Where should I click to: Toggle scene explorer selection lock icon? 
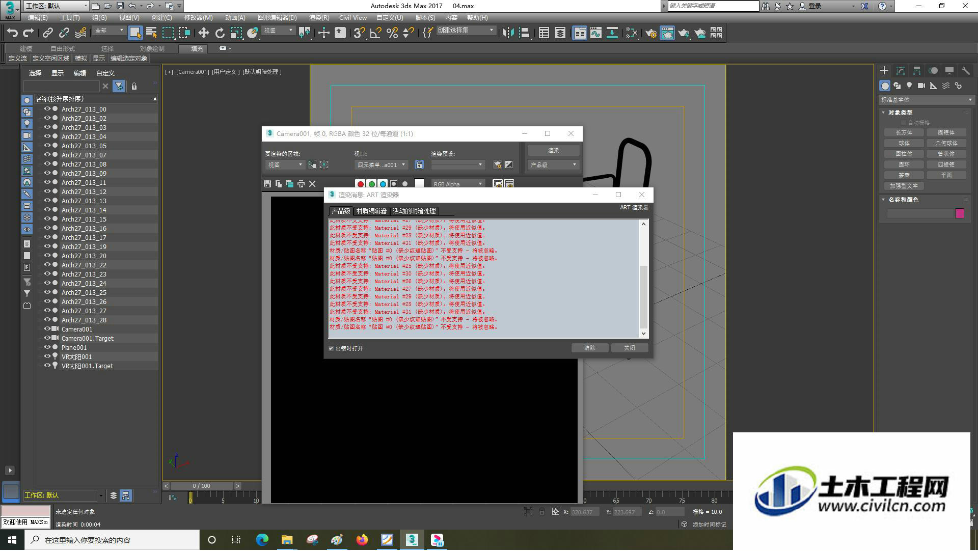(x=134, y=86)
